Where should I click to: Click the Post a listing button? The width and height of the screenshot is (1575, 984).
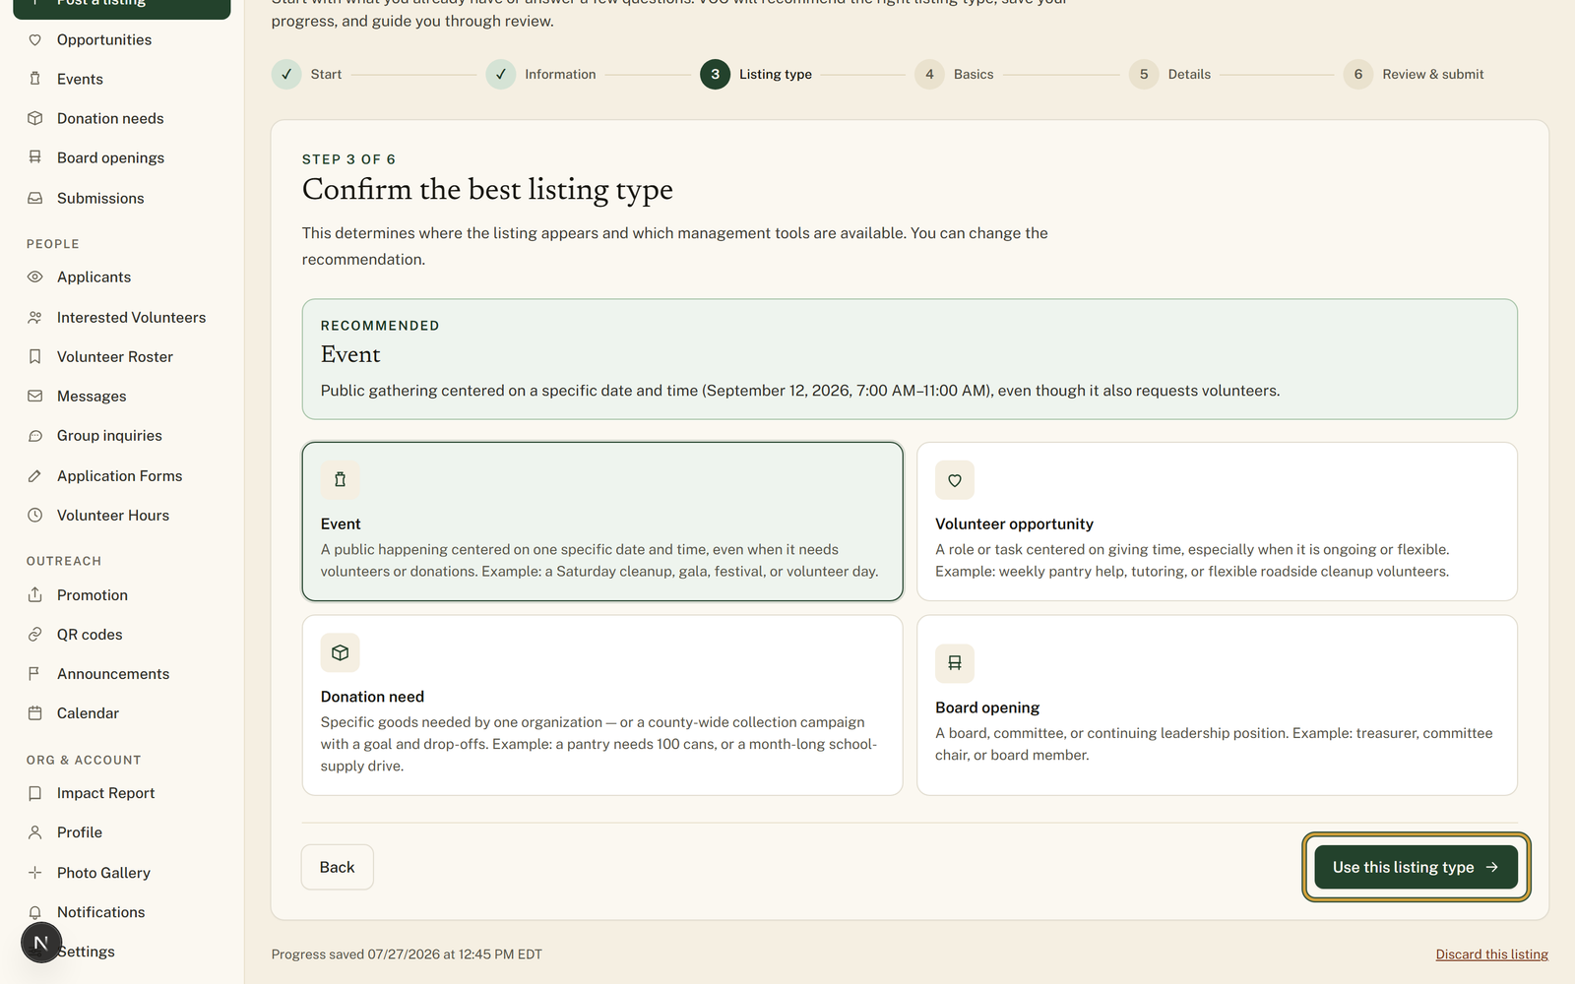pos(122,6)
